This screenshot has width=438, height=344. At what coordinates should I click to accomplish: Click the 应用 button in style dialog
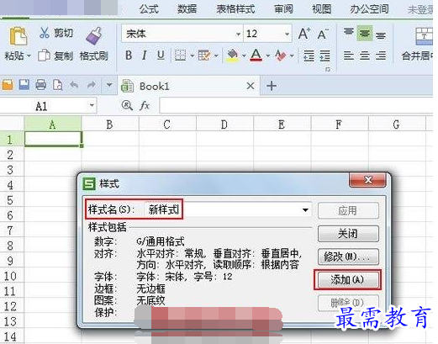(348, 210)
